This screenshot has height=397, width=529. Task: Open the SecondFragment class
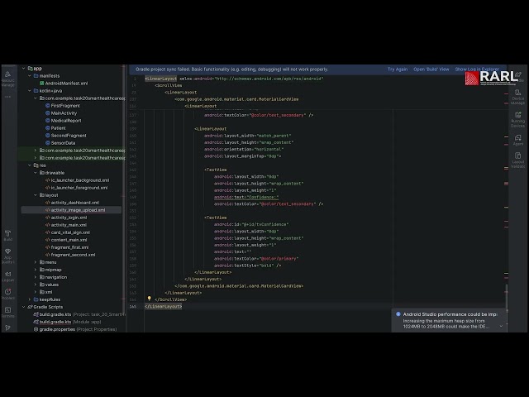click(69, 136)
